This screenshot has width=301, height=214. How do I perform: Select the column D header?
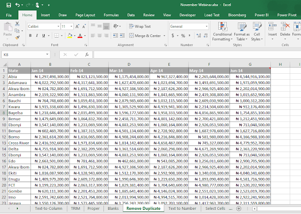tap(129, 64)
